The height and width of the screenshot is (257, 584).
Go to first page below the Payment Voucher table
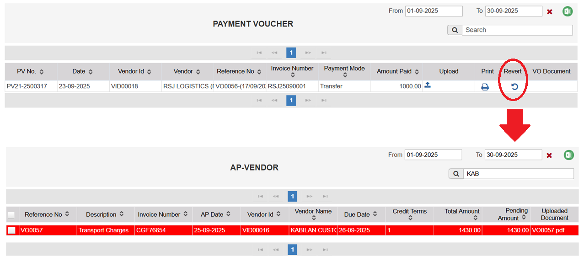[259, 101]
